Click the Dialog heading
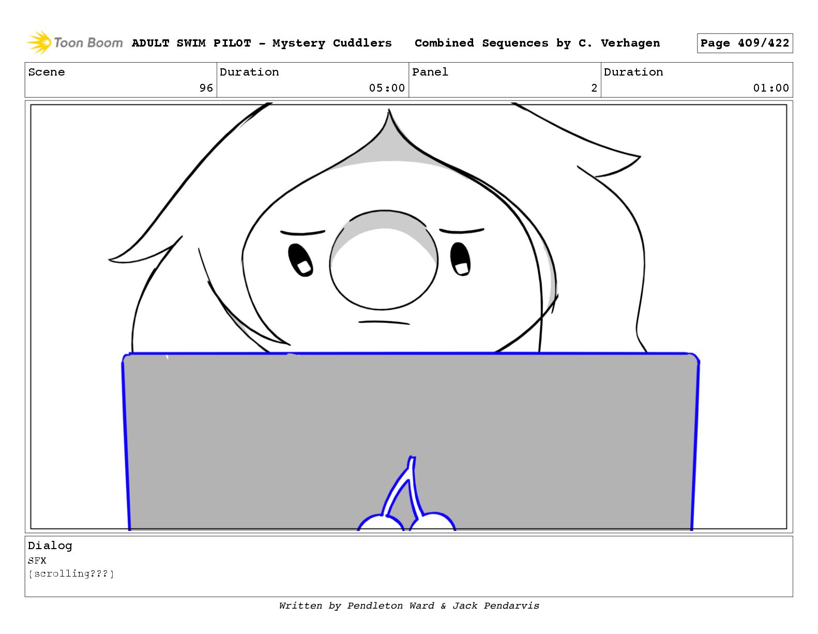The height and width of the screenshot is (634, 818). (50, 545)
